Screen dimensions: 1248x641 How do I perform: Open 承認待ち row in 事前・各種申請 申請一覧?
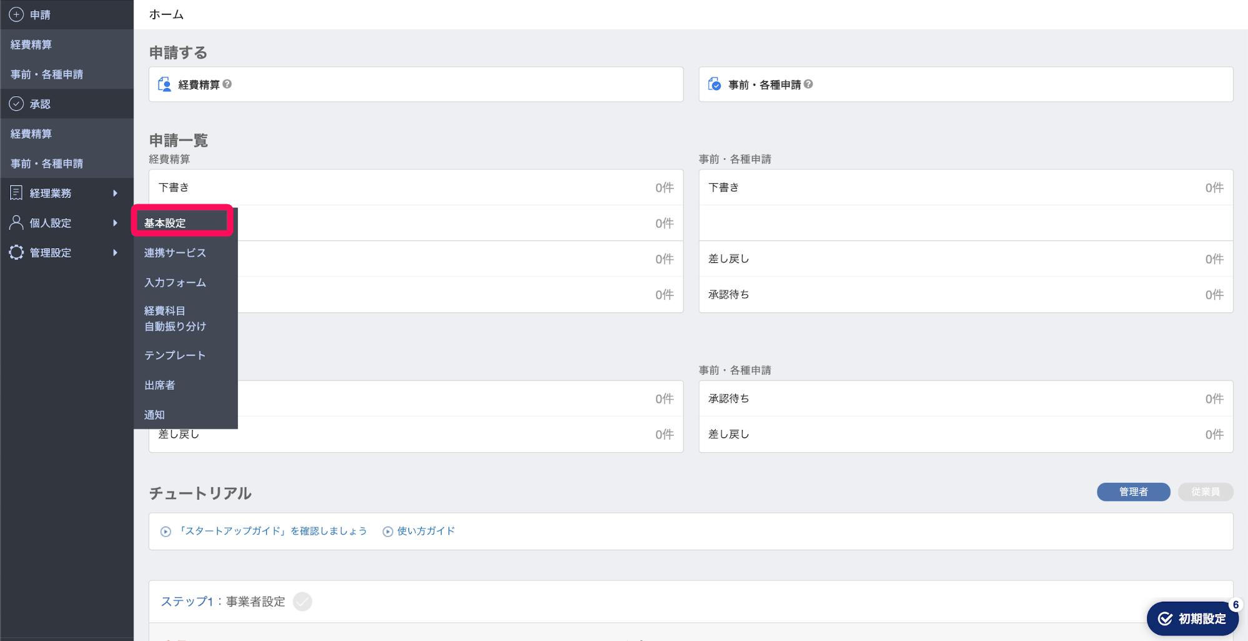(966, 294)
